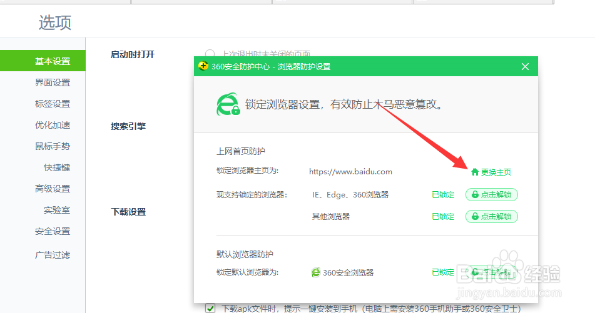Close the 360安全防护中心 dialog
Screen dimensions: 595x313
tap(525, 67)
